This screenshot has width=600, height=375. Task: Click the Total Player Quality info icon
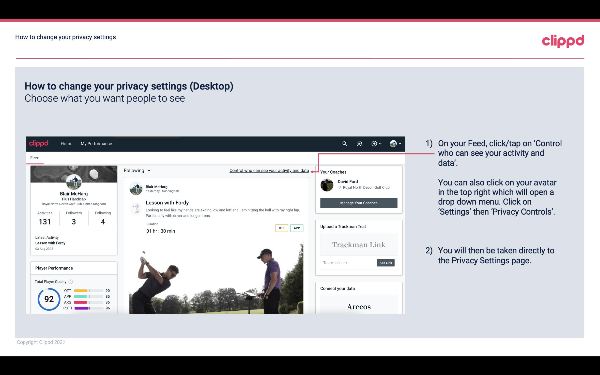pyautogui.click(x=71, y=282)
